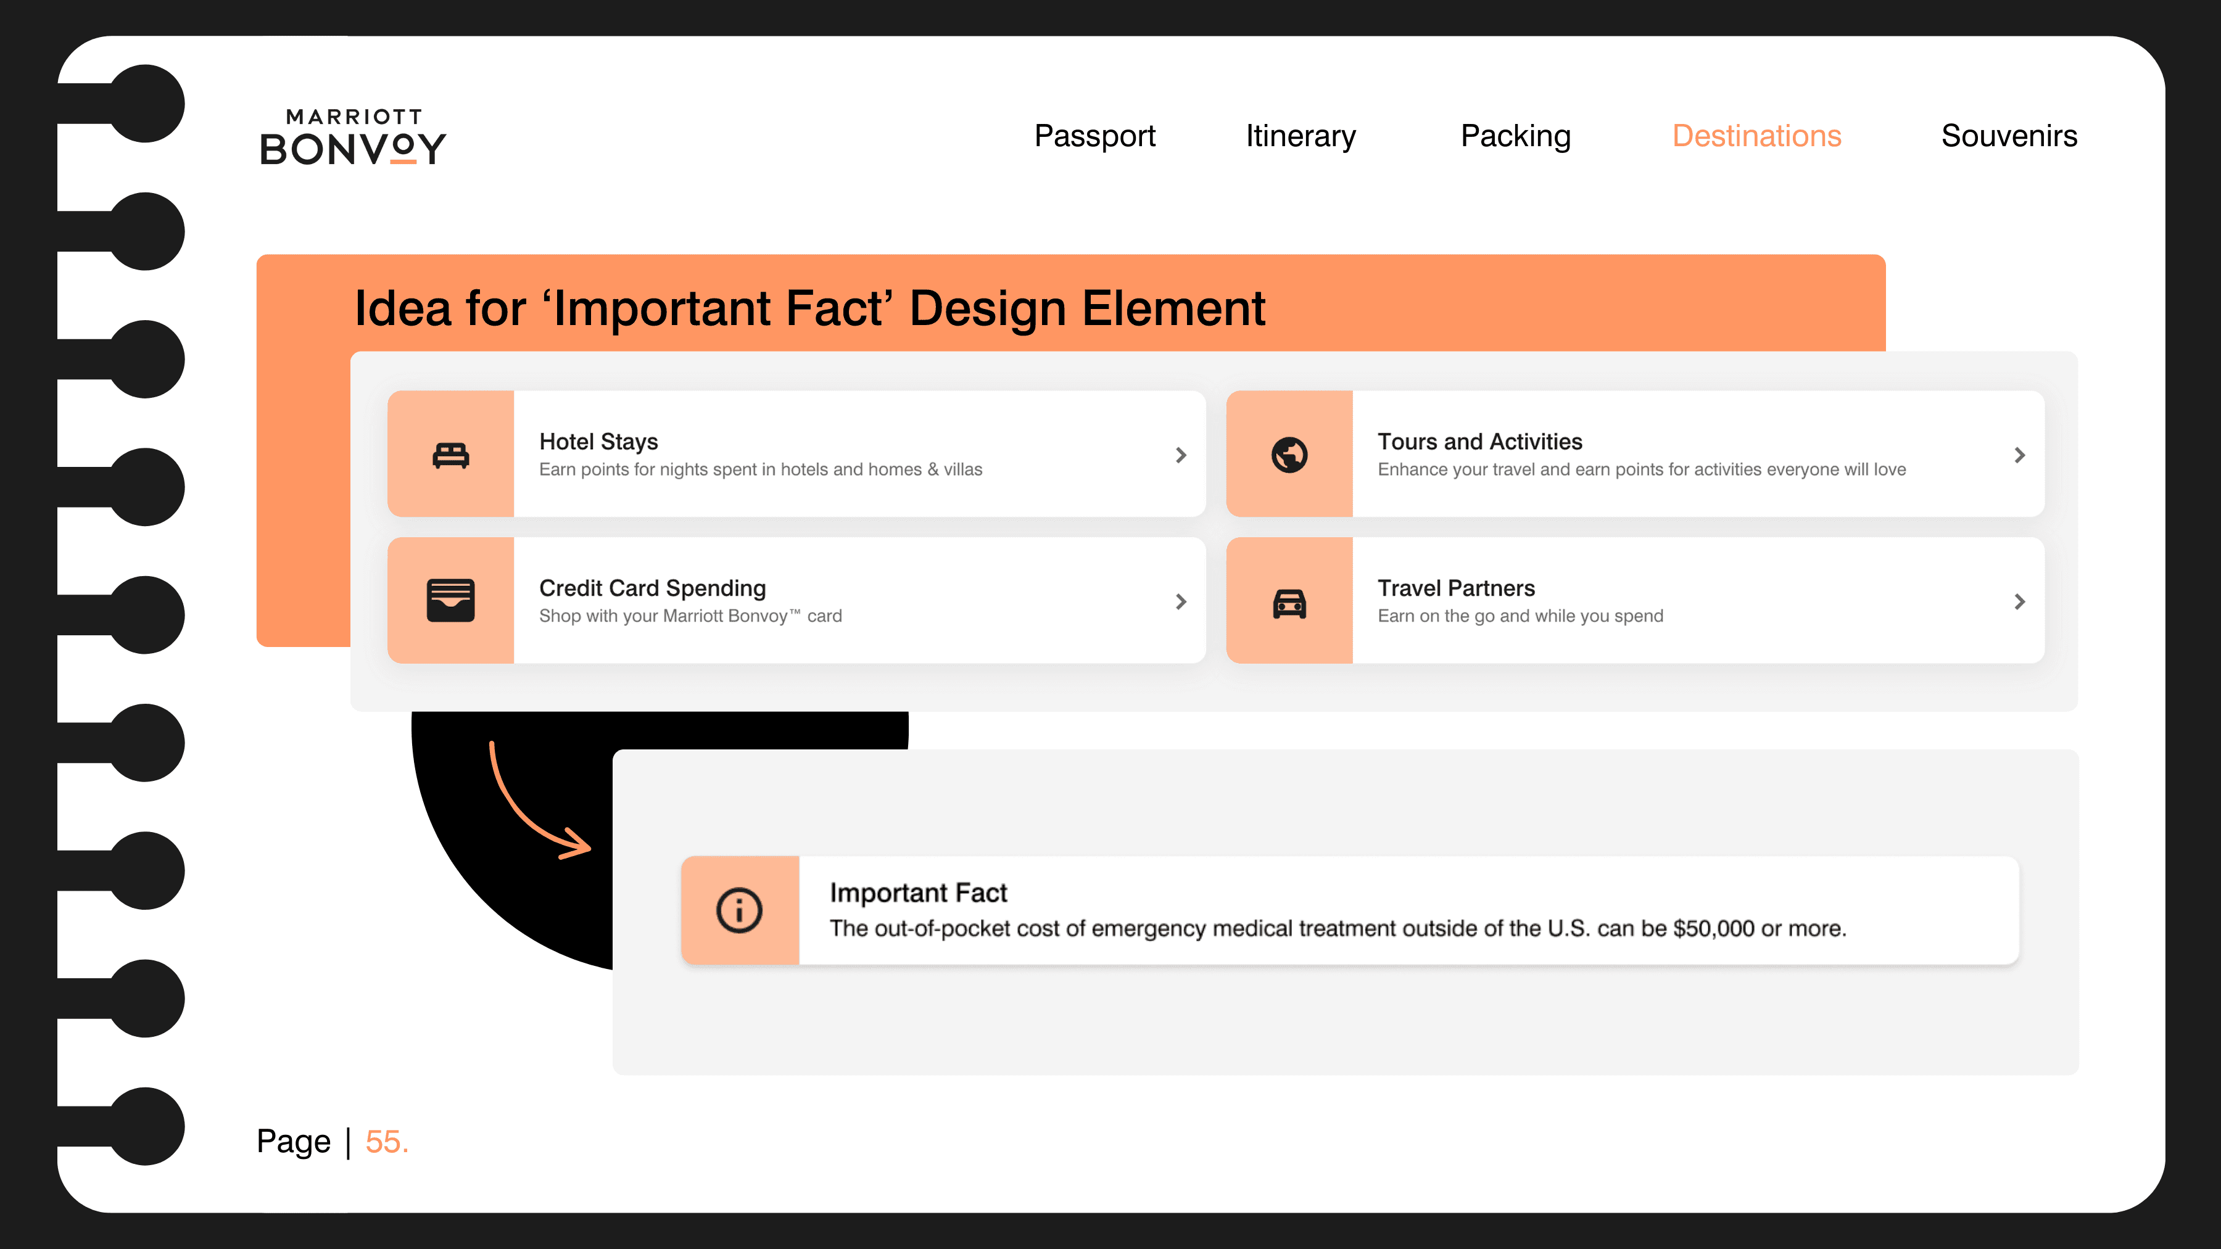Screen dimensions: 2221x1249
Task: Click the car icon for Travel Partners
Action: (x=1289, y=603)
